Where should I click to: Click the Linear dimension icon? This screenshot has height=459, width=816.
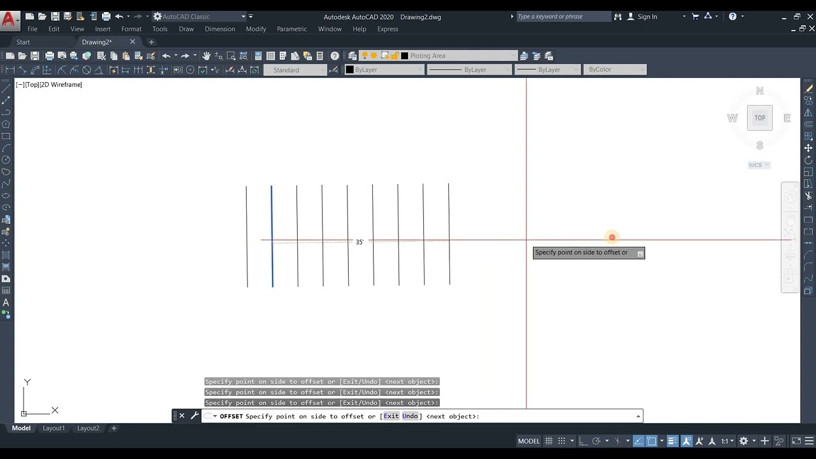(10, 69)
